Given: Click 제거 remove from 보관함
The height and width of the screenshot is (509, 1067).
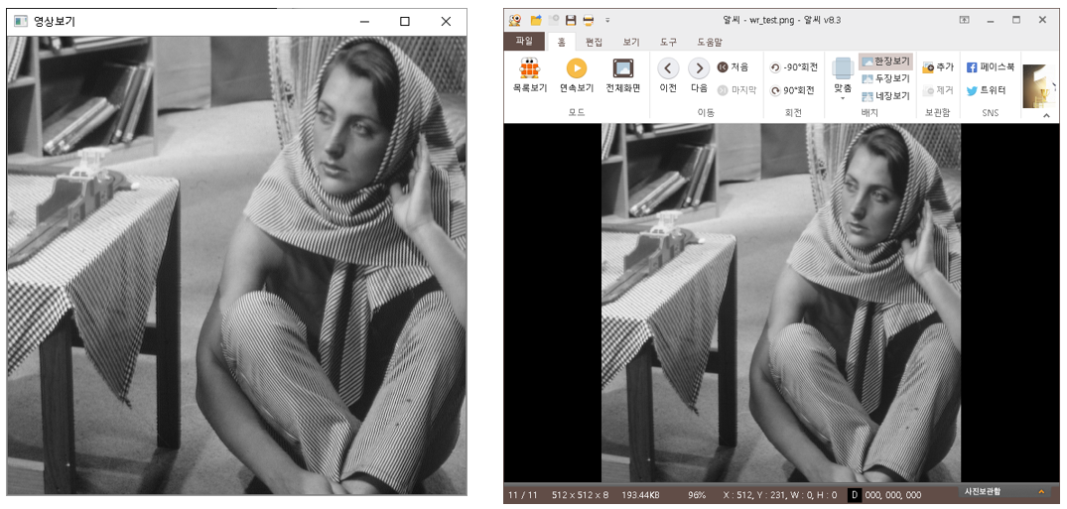Looking at the screenshot, I should point(938,90).
